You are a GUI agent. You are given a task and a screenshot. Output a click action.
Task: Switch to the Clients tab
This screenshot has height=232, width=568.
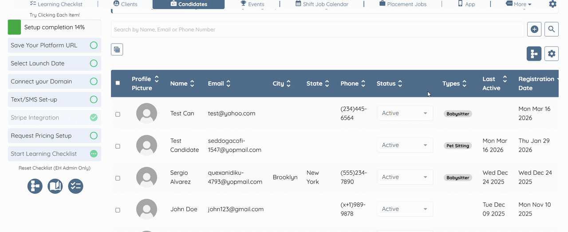125,4
